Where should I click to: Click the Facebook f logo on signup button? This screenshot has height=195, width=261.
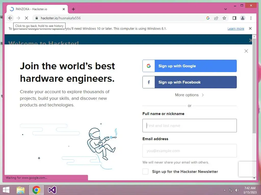[x=149, y=82]
